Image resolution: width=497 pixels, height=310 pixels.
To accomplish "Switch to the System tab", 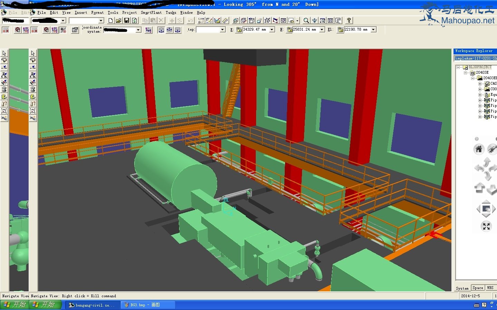I will click(x=462, y=288).
